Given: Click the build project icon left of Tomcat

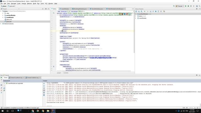Looking at the screenshot, I should click(x=174, y=6).
